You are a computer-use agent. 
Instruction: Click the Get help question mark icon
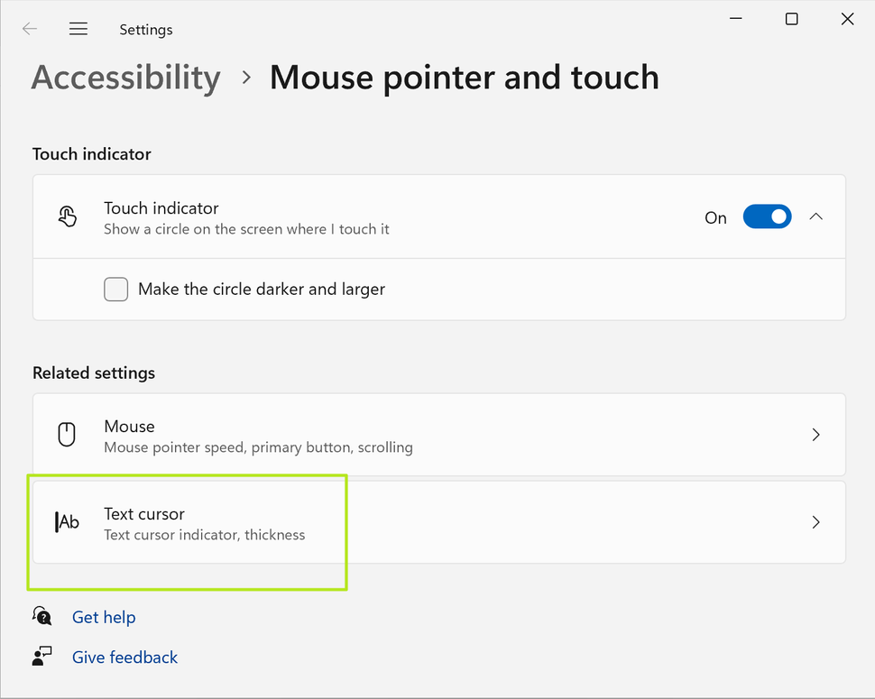click(41, 616)
